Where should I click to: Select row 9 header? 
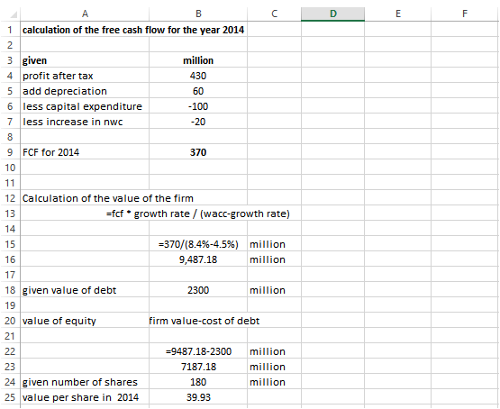(10, 152)
